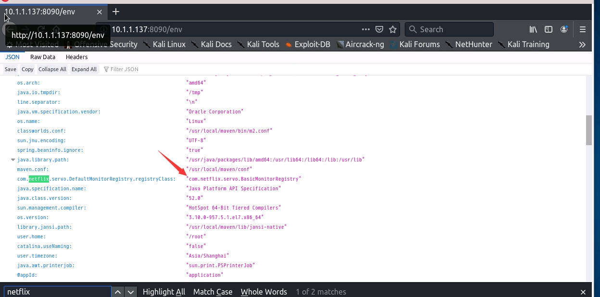The width and height of the screenshot is (600, 297).
Task: Select the java.io.tmpdir key
Action: click(x=39, y=92)
